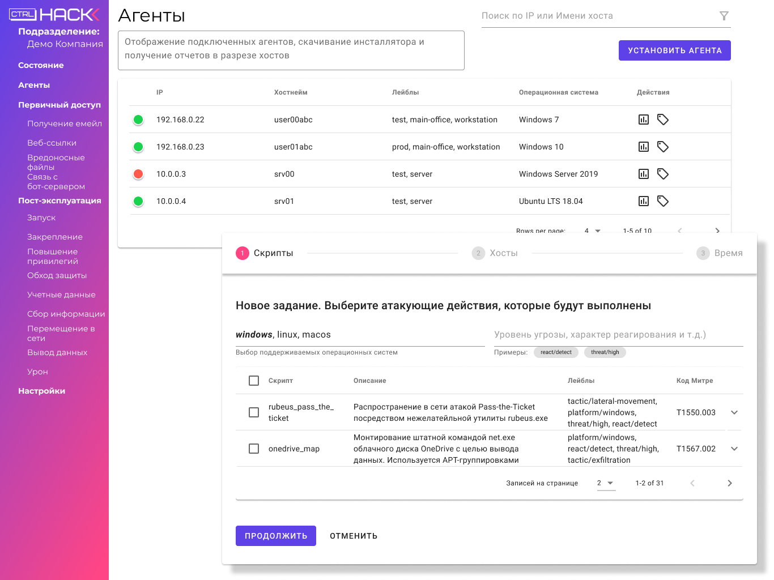774x580 pixels.
Task: Select Повышение привилегий in sidebar
Action: point(53,256)
